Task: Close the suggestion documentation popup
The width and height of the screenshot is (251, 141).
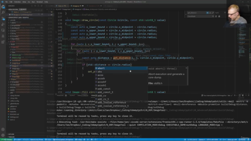Action: click(x=186, y=68)
